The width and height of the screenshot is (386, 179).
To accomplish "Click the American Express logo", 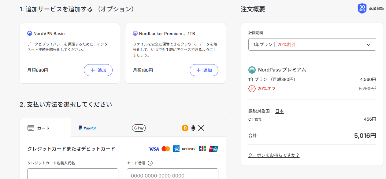I will click(x=176, y=149).
